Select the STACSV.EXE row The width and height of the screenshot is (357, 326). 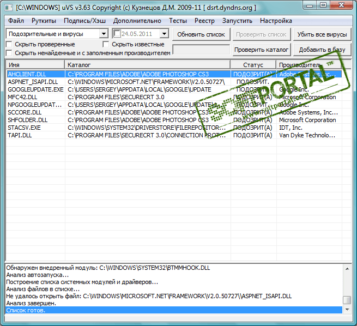point(174,128)
